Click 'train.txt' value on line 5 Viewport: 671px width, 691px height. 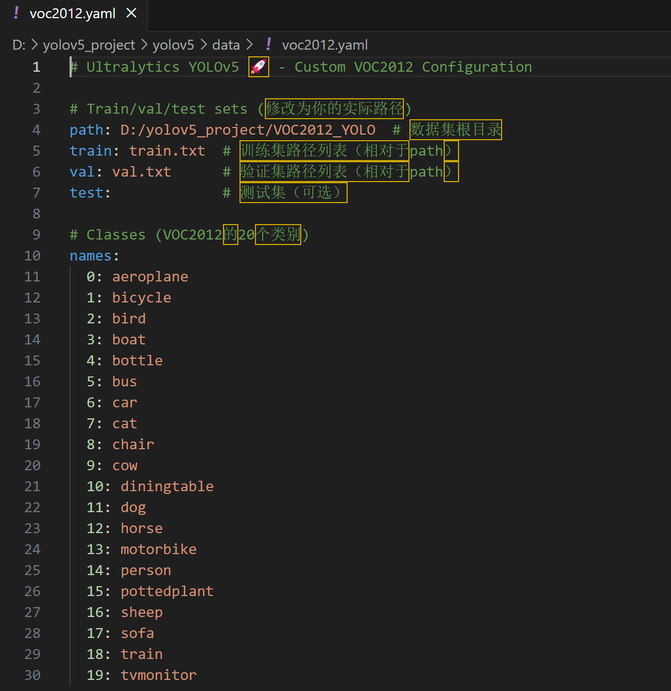(x=167, y=151)
